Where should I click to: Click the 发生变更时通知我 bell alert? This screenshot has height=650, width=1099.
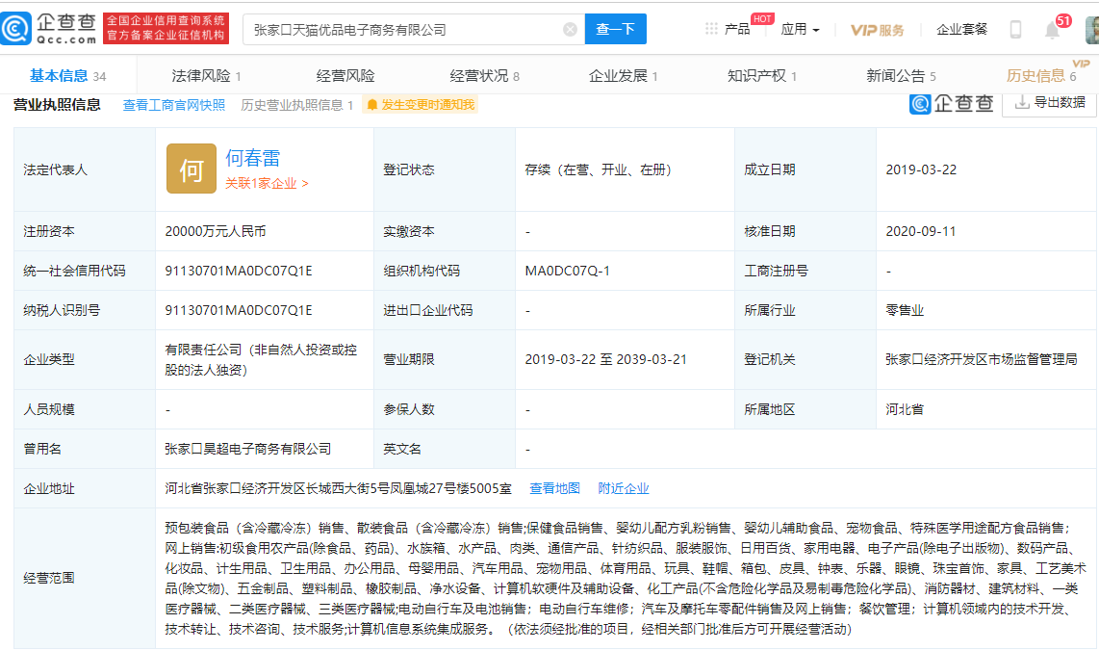click(x=420, y=105)
